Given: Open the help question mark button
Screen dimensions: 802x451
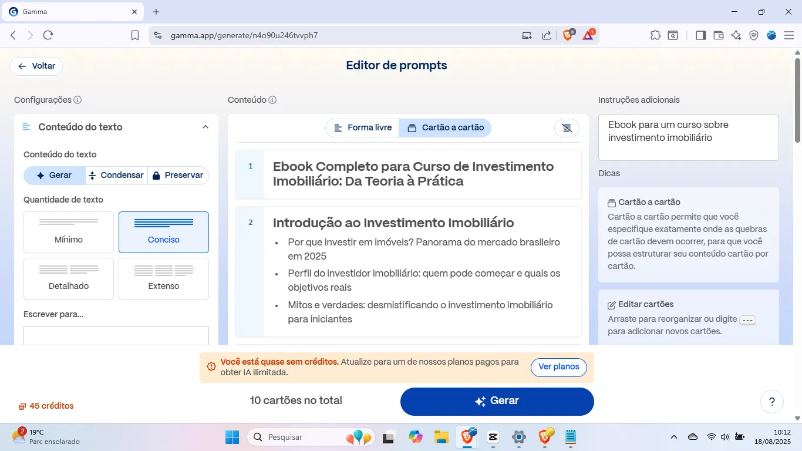Looking at the screenshot, I should pos(772,402).
